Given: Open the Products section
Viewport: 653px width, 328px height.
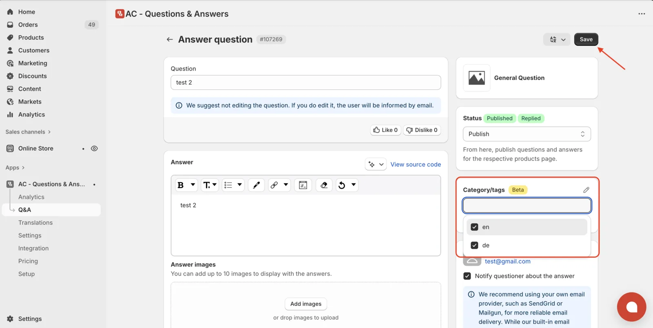Looking at the screenshot, I should tap(31, 38).
